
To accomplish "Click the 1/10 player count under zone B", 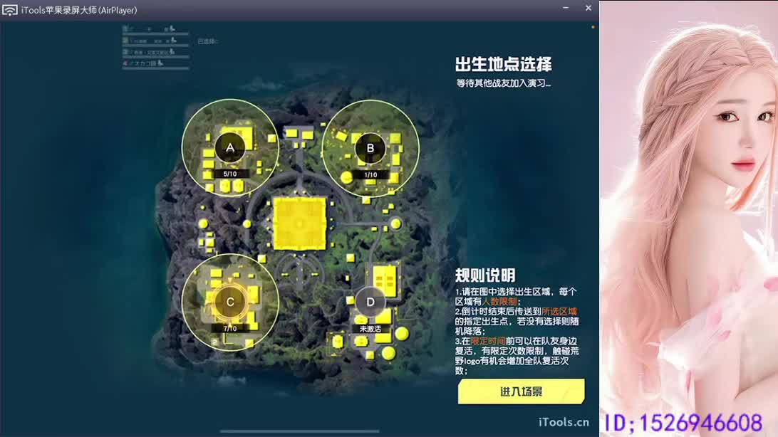I will (370, 174).
